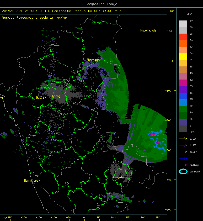Click the eb+bip magenta arrow legend icon
The width and height of the screenshot is (203, 221).
(183, 165)
